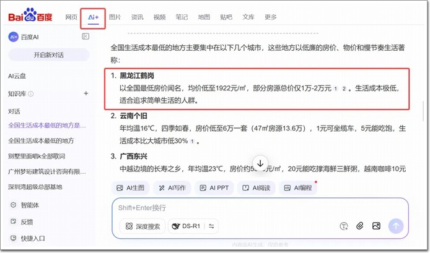This screenshot has width=430, height=253.
Task: Click the Baidu logo
Action: (x=31, y=17)
